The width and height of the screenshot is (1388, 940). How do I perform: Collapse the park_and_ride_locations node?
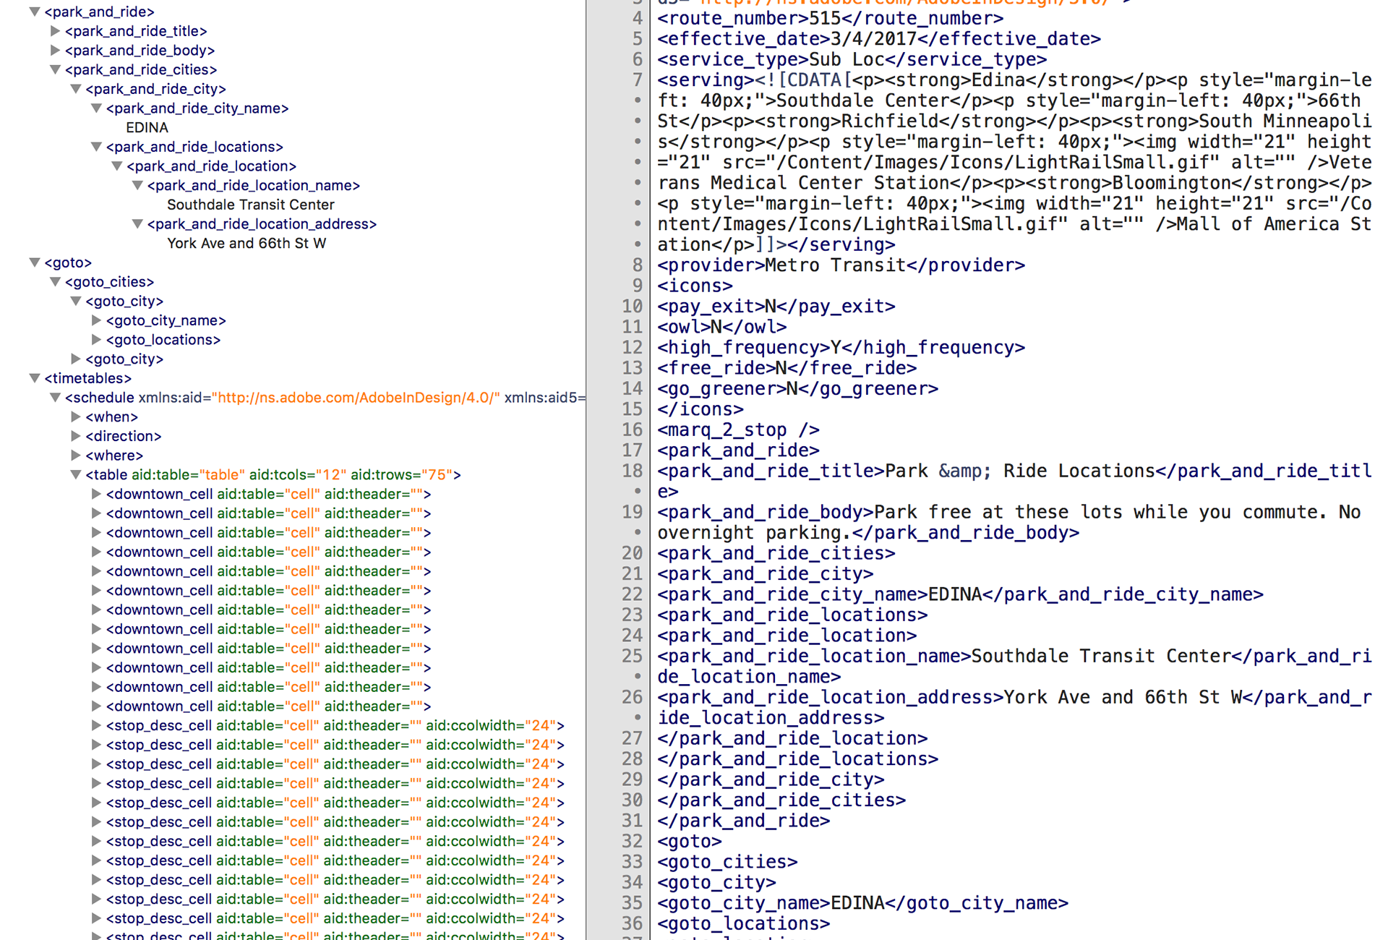[96, 147]
